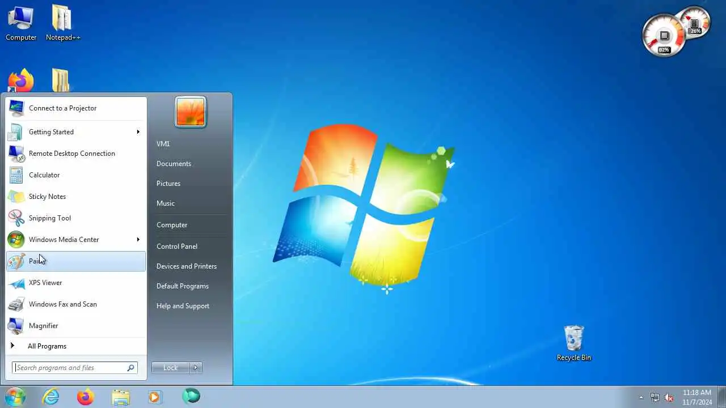Viewport: 726px width, 408px height.
Task: Click the muted volume tray icon
Action: [x=669, y=398]
